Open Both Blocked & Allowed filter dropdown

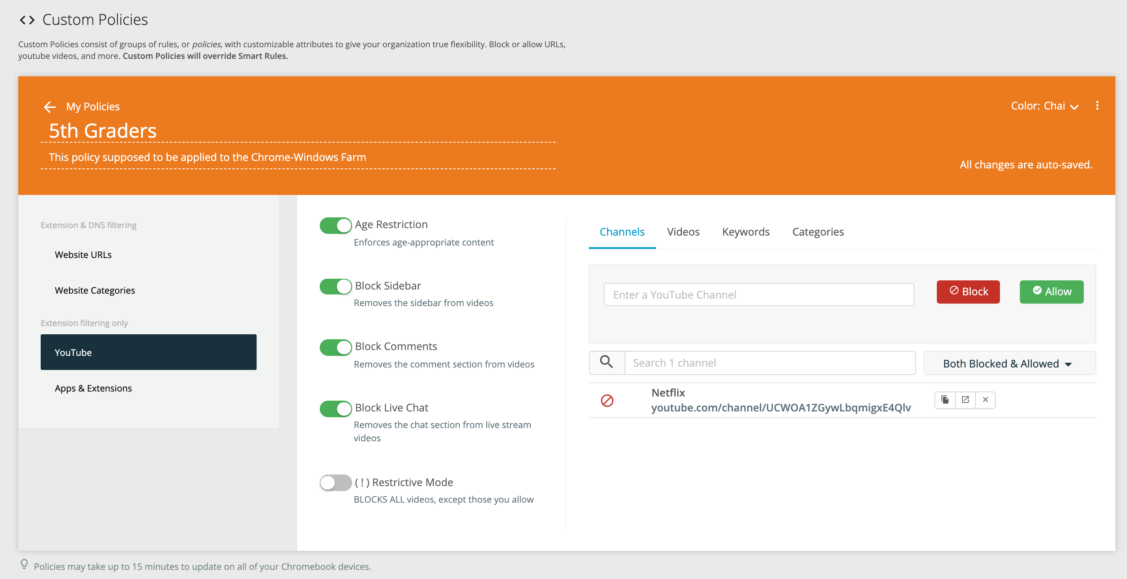[x=1009, y=363]
